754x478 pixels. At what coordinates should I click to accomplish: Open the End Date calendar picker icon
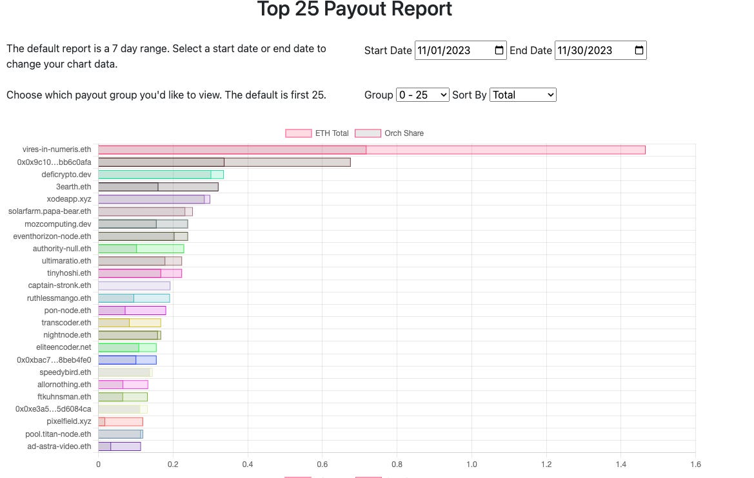[639, 50]
